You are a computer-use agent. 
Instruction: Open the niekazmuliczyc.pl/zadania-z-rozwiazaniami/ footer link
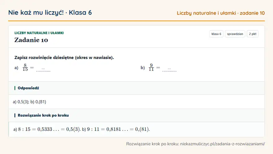click(222, 144)
